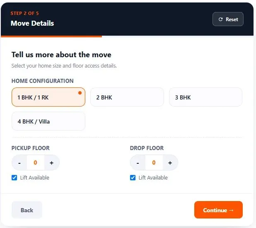Image resolution: width=256 pixels, height=228 pixels.
Task: Choose the 2 BHK home configuration
Action: point(127,97)
